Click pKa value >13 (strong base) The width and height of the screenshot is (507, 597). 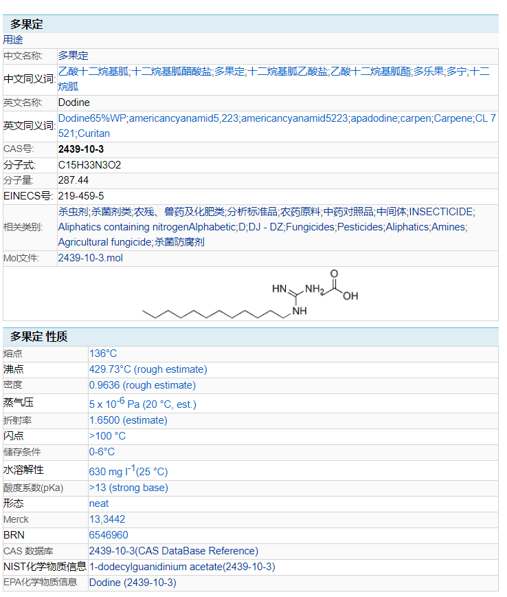tap(128, 488)
